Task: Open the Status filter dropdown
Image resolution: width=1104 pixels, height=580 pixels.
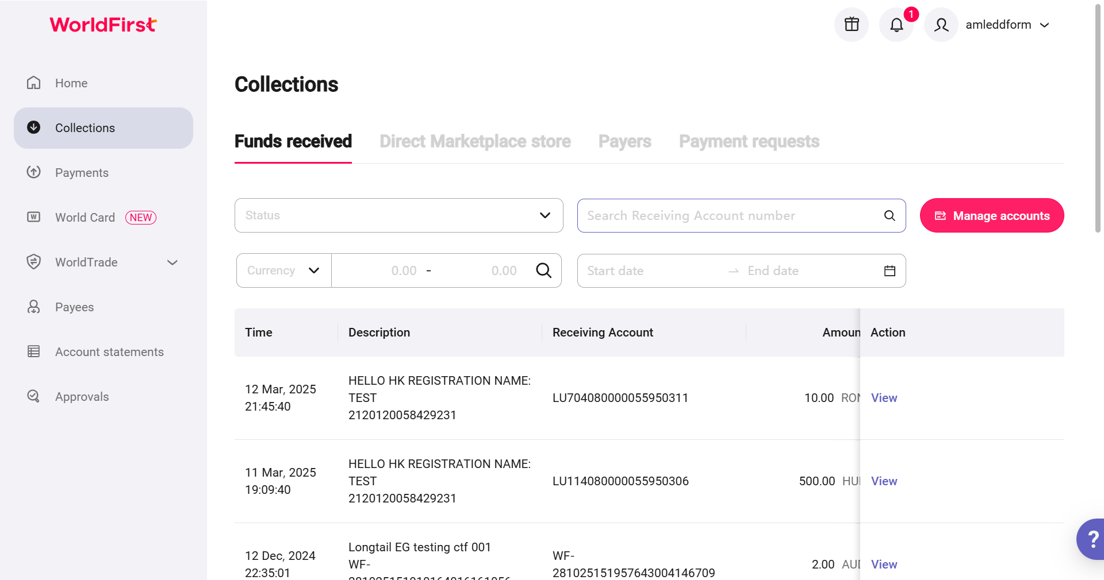Action: click(399, 215)
